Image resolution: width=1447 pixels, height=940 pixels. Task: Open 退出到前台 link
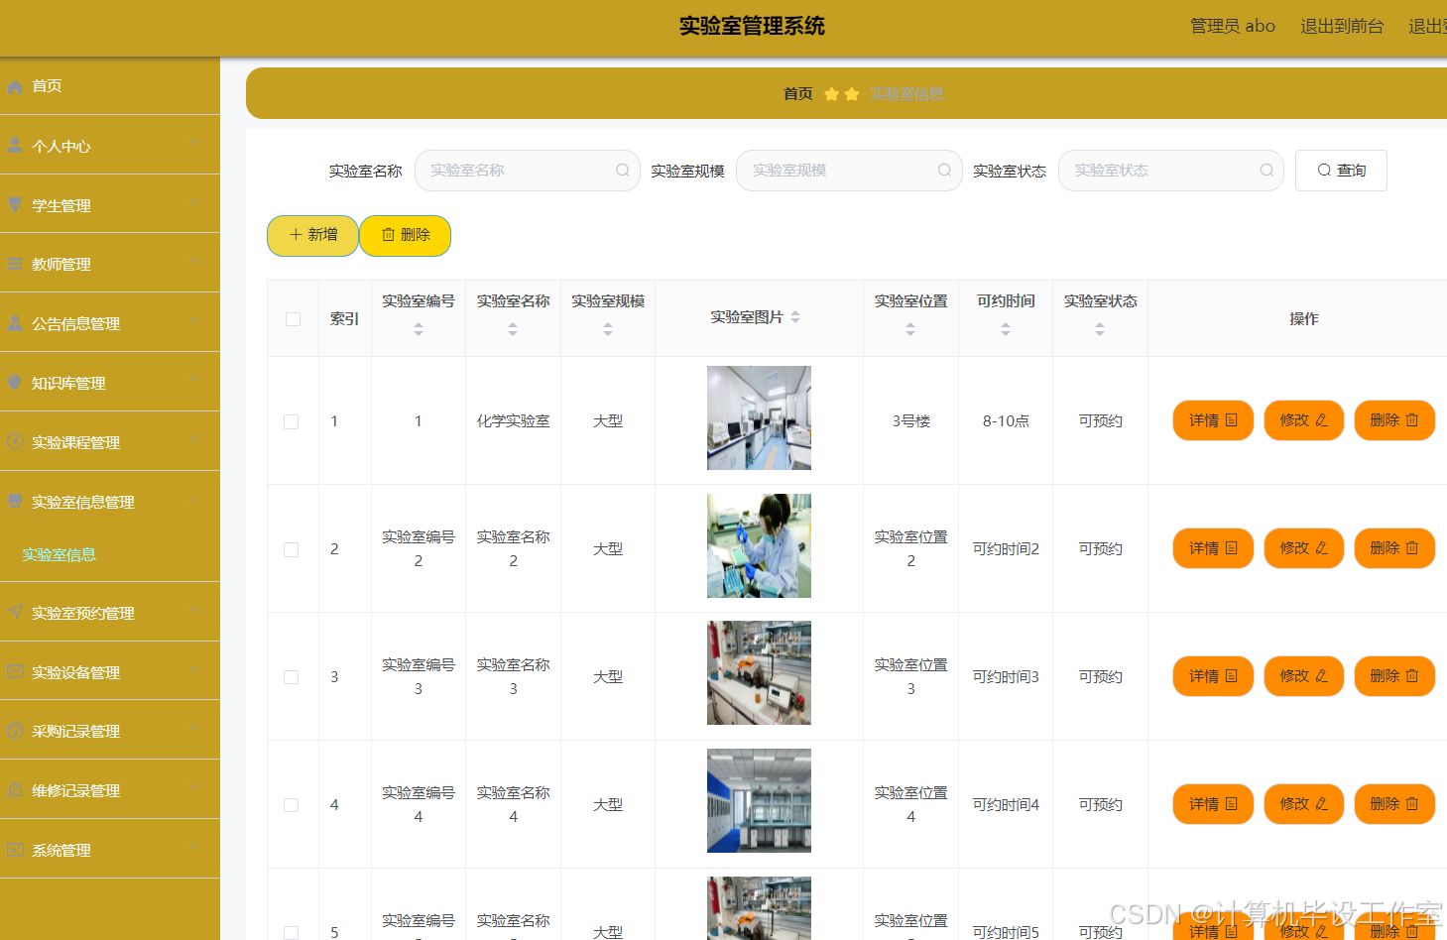point(1342,27)
